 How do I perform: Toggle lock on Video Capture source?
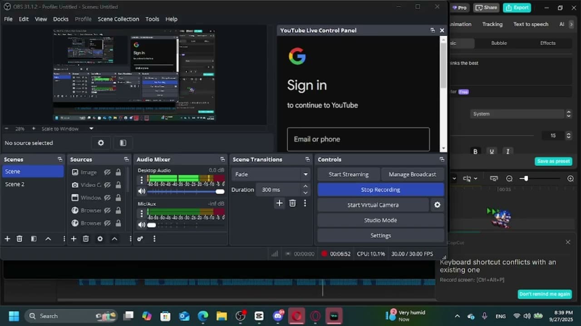point(118,185)
